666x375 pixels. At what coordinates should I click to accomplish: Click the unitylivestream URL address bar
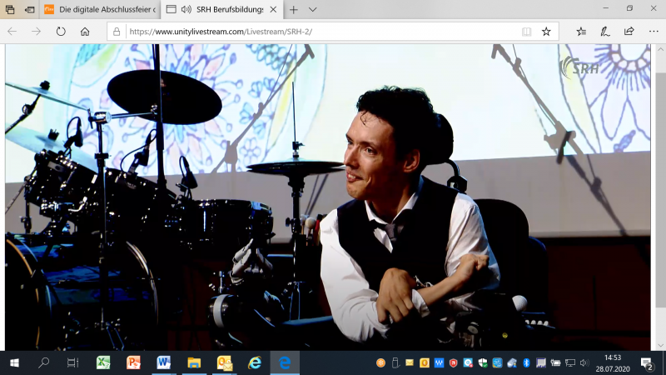(x=316, y=31)
